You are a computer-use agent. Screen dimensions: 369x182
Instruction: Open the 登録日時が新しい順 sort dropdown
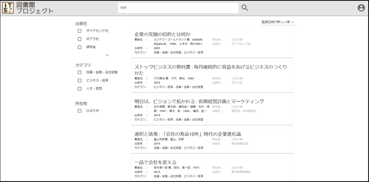tap(279, 22)
